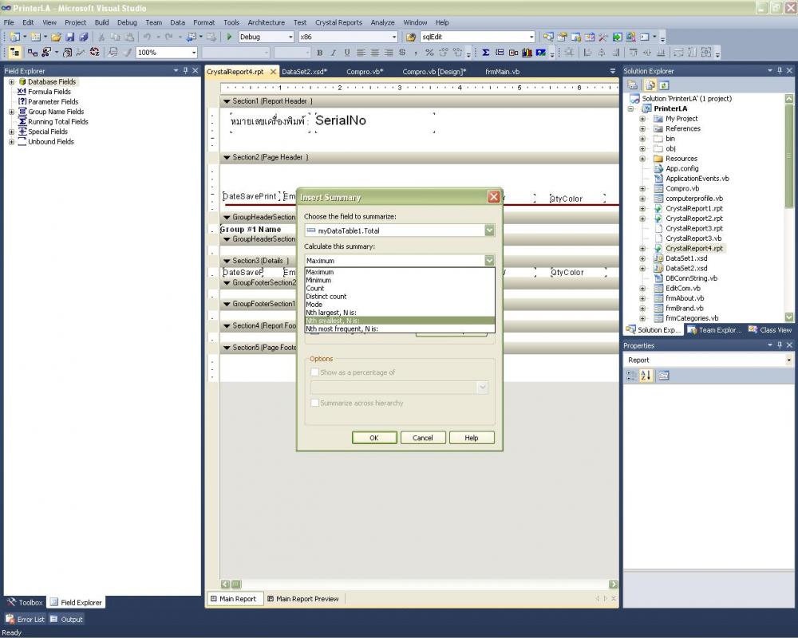Open the Error List panel tab
Image resolution: width=798 pixels, height=638 pixels.
(25, 619)
